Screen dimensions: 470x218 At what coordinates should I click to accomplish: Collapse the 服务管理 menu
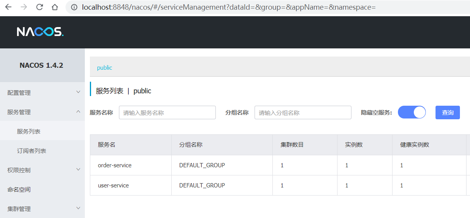pos(42,112)
